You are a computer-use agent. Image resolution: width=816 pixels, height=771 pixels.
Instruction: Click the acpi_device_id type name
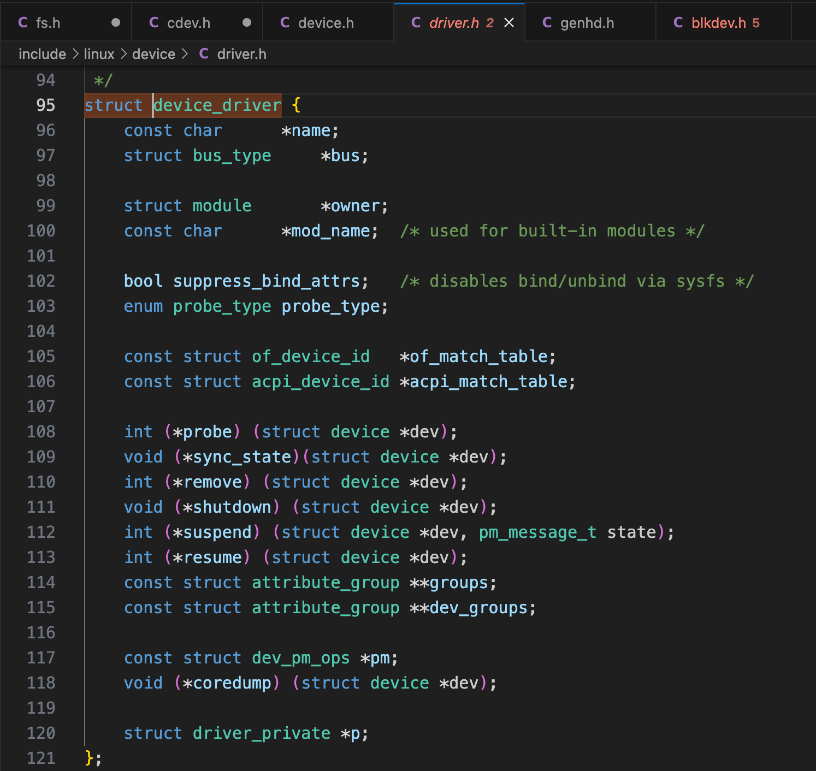click(321, 382)
